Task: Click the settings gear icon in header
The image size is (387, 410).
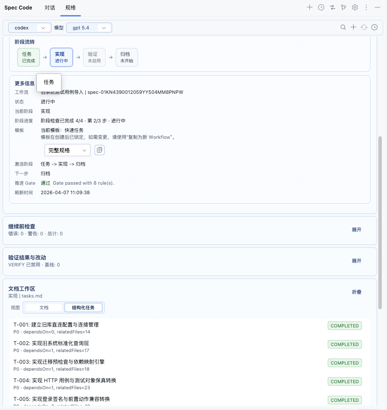Action: pos(355,7)
